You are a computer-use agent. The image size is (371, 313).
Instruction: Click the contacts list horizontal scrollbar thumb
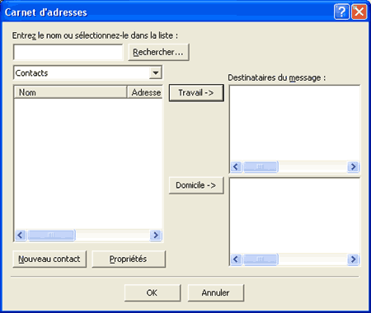(x=51, y=235)
